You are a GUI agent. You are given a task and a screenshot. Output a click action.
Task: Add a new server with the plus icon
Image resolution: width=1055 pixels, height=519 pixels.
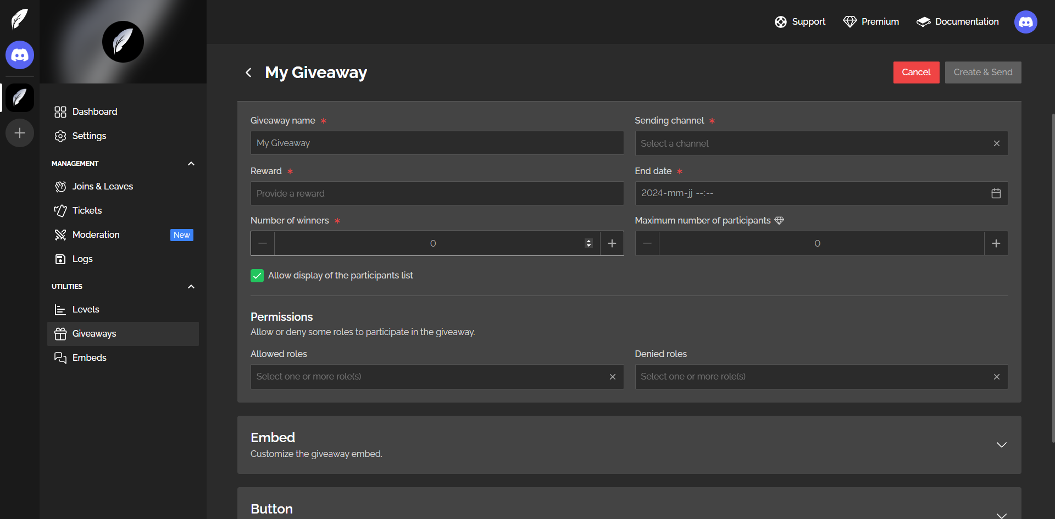tap(20, 133)
